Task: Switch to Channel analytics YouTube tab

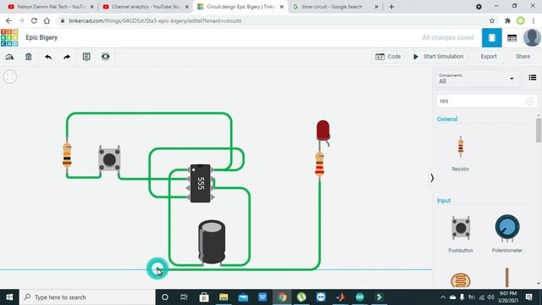Action: click(146, 7)
